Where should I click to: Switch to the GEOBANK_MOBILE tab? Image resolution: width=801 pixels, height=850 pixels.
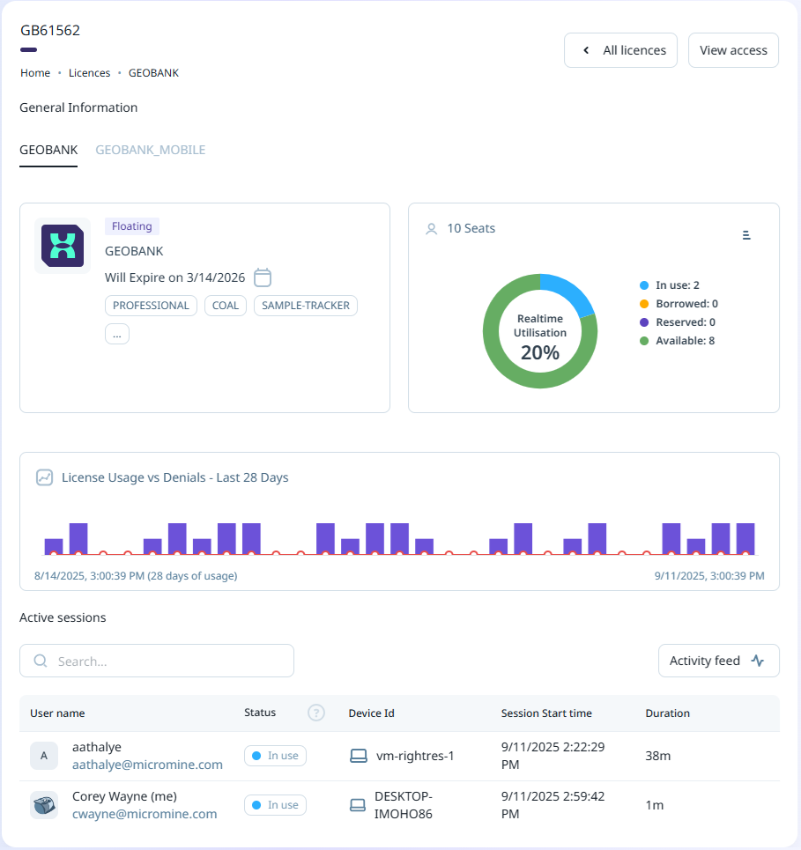[x=150, y=150]
